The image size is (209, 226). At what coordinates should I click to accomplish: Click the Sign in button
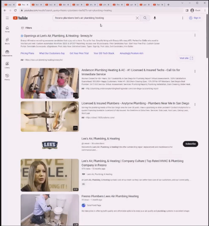pyautogui.click(x=195, y=18)
